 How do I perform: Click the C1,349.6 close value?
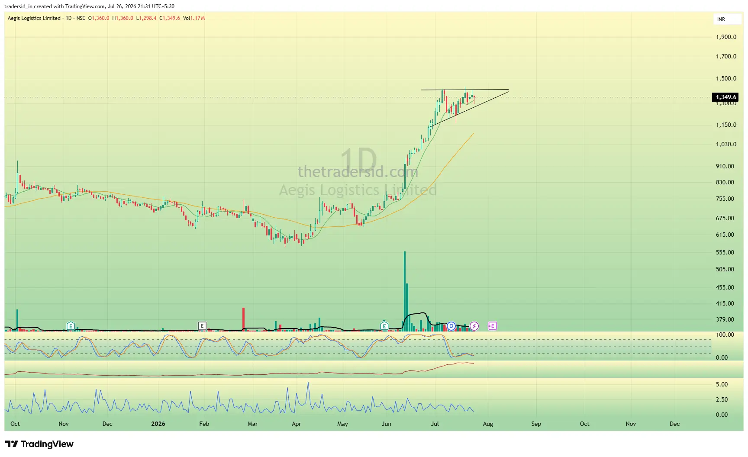coord(170,18)
